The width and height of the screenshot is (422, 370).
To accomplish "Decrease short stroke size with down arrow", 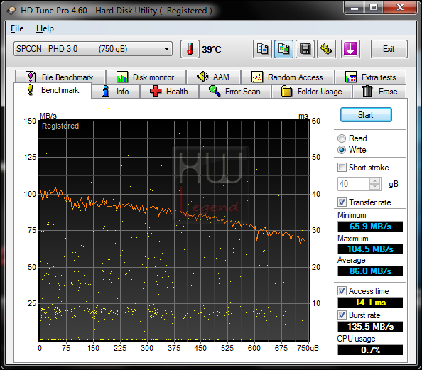I will point(374,187).
